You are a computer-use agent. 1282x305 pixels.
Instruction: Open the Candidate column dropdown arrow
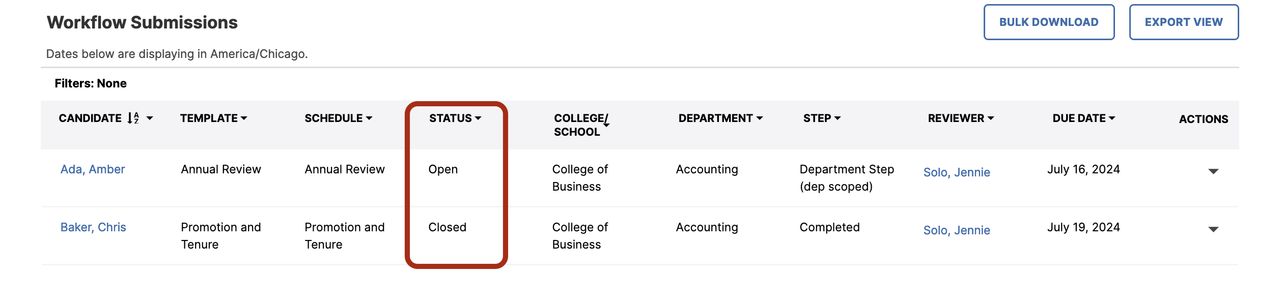[x=150, y=118]
